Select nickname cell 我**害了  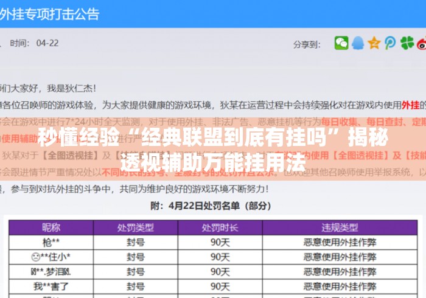coord(51,286)
